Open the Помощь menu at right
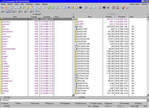The width and height of the screenshot is (149, 108). pyautogui.click(x=145, y=4)
